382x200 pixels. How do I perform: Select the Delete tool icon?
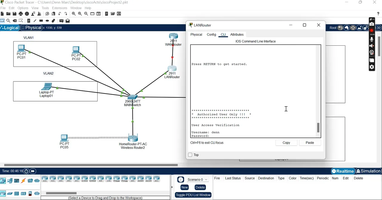15,21
